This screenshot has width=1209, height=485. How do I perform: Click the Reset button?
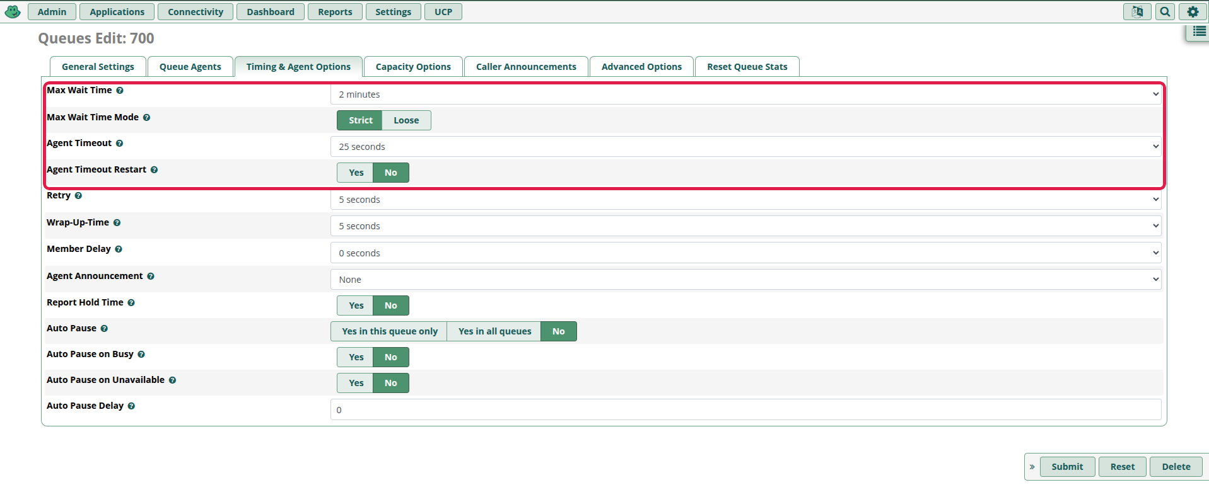(1123, 467)
